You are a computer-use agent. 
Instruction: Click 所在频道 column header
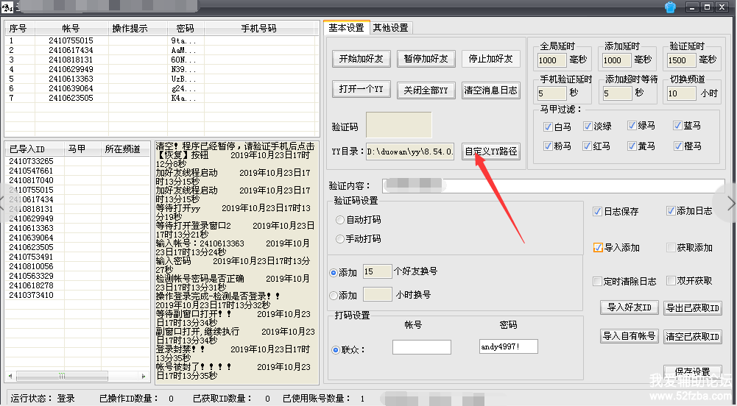(x=123, y=149)
